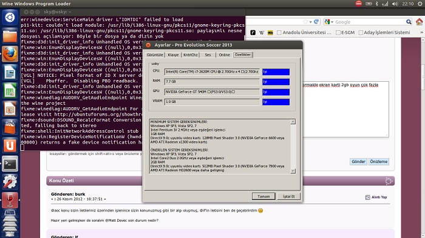Open LibreOffice Calc from the launcher
The image size is (425, 238).
10,91
